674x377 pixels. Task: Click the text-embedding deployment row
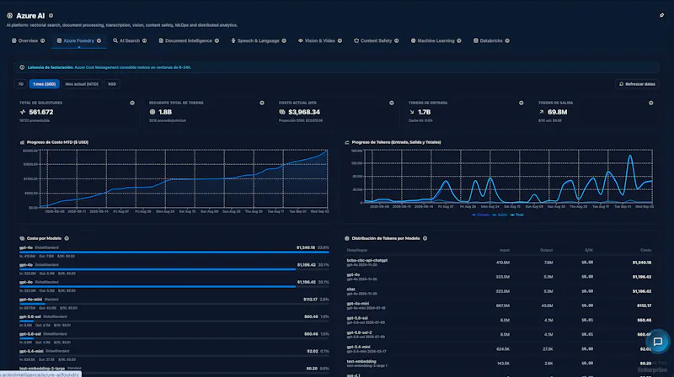pos(499,364)
